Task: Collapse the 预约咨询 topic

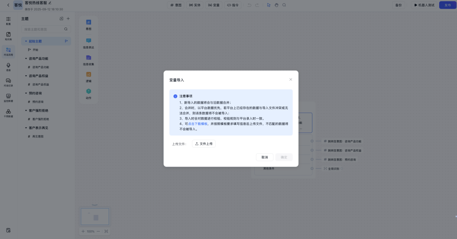Action: click(x=26, y=93)
